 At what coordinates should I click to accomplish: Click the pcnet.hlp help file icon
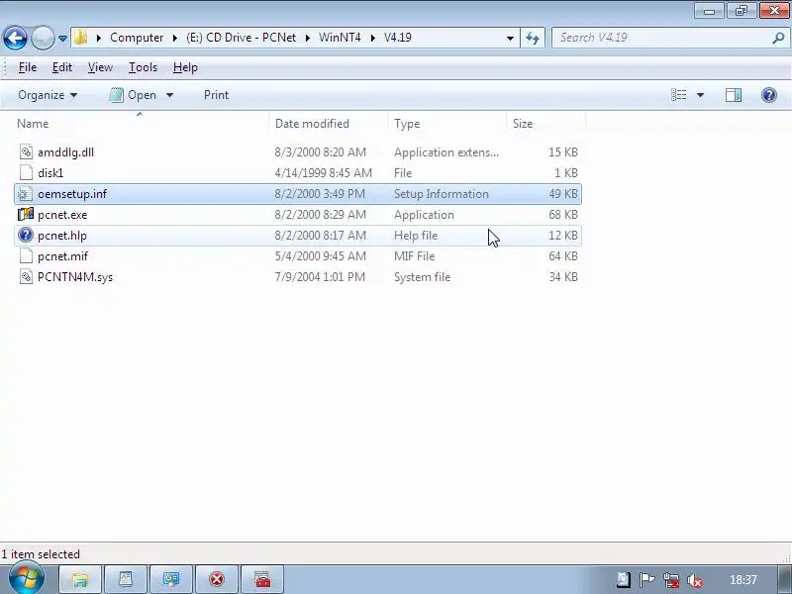[26, 235]
